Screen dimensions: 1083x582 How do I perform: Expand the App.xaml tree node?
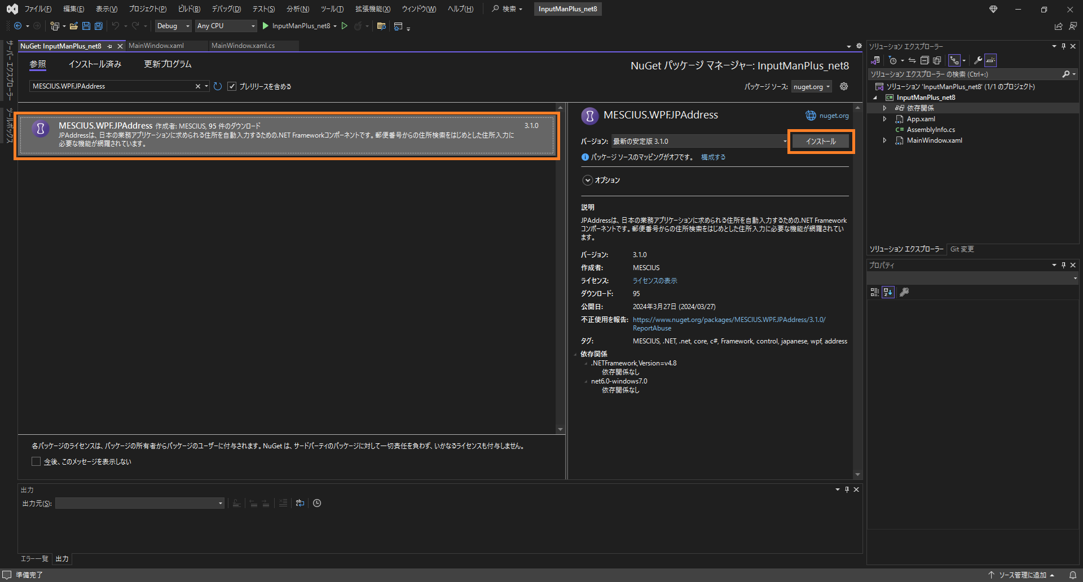click(x=884, y=119)
